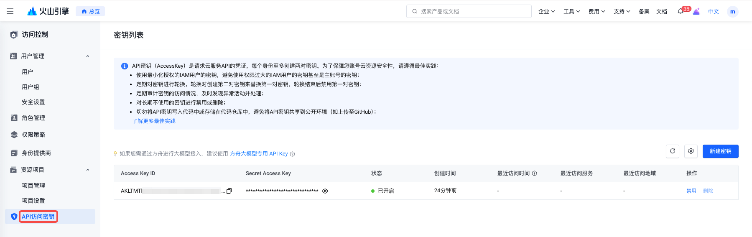Click info icon next to 最近访问时间
The height and width of the screenshot is (237, 752).
534,173
